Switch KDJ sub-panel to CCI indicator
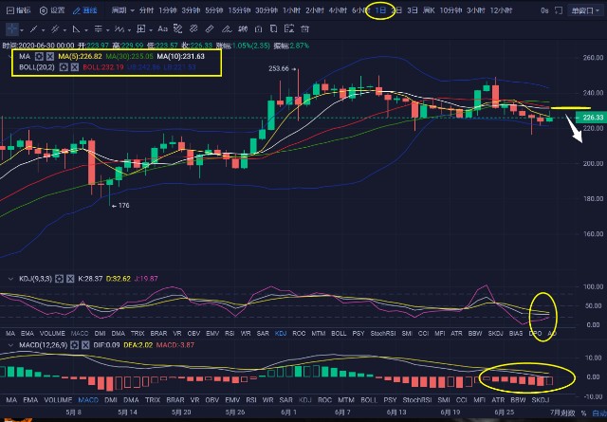Screen dimensions: 607x422 [424, 334]
